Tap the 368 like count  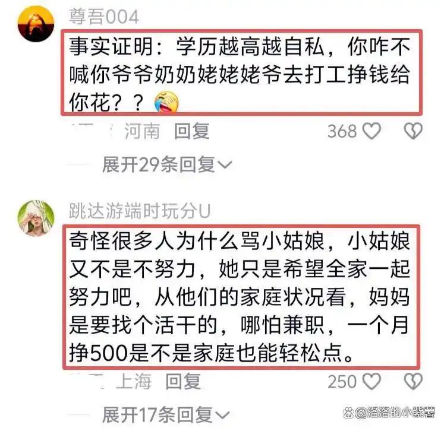coord(342,131)
